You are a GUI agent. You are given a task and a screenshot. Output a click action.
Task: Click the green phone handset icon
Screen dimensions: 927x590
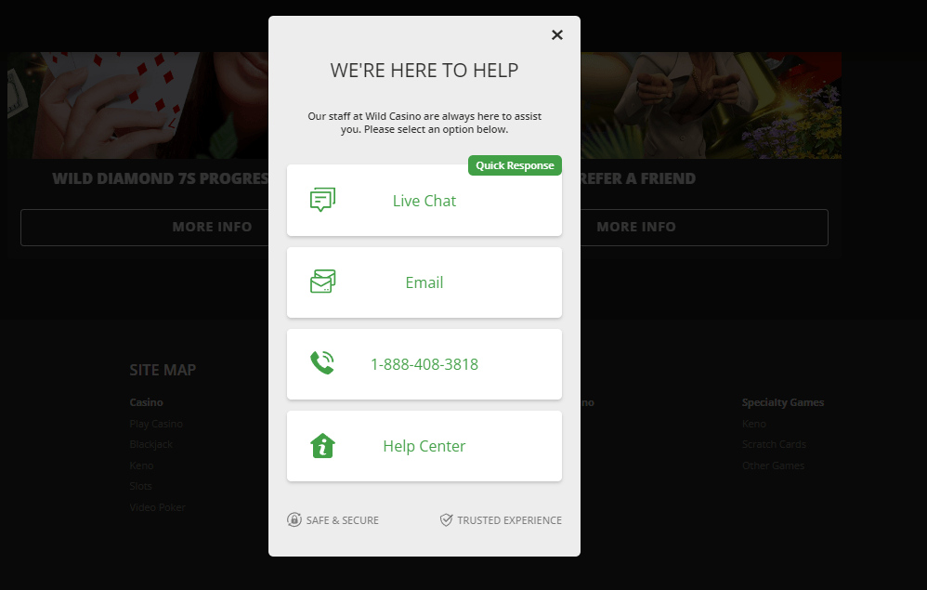coord(322,363)
